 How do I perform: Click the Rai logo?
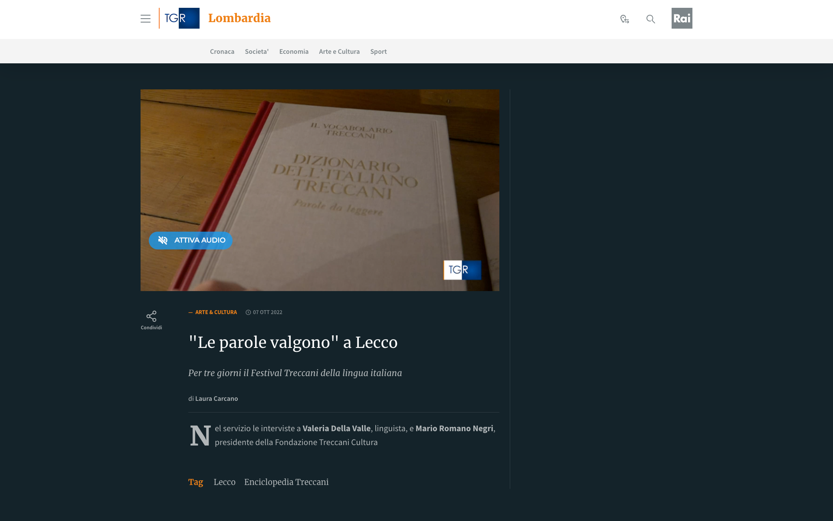click(x=682, y=18)
